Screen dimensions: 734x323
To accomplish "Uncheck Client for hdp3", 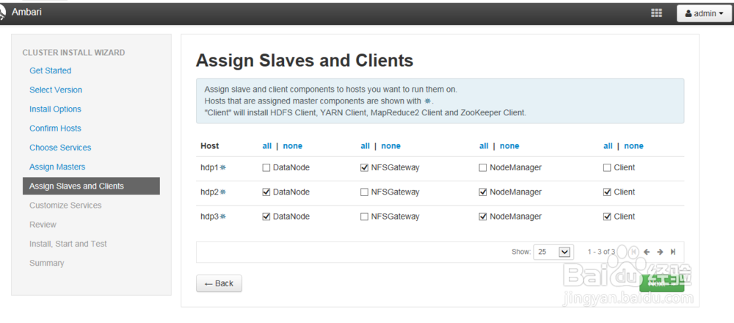I will click(x=607, y=217).
